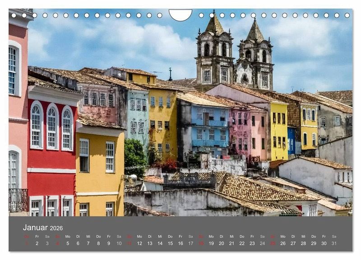The height and width of the screenshot is (260, 361).
Task: Select date 13 in the calendar strip
Action: coord(150,243)
